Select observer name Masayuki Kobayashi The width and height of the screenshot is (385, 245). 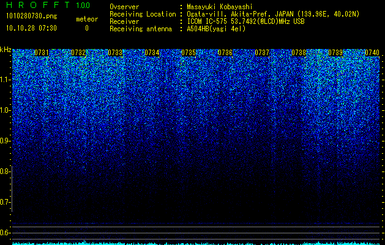point(220,7)
